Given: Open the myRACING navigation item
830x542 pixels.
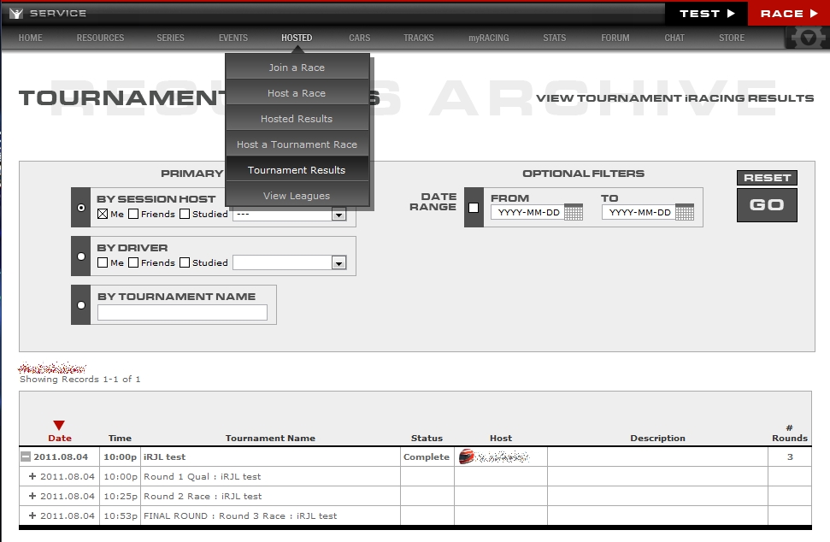Looking at the screenshot, I should click(489, 38).
